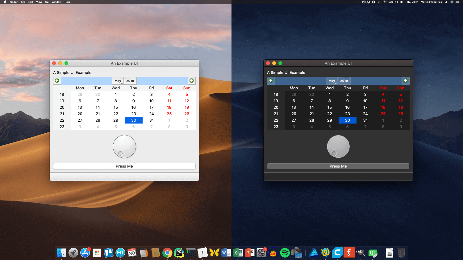Viewport: 463px width, 260px height.
Task: Open the Window menu in the menu bar
Action: (x=56, y=2)
